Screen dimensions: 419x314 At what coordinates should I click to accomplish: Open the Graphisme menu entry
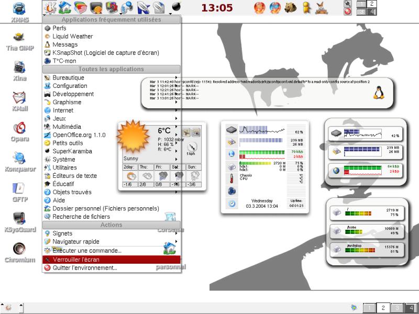coord(112,102)
